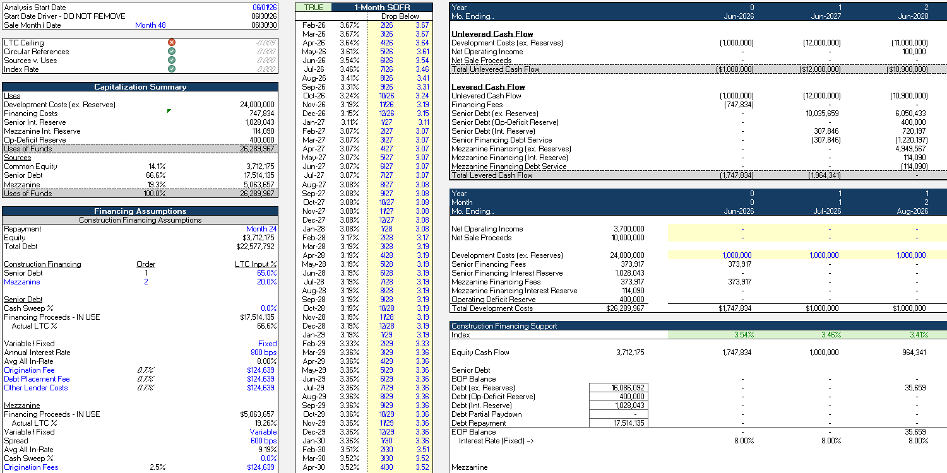The height and width of the screenshot is (473, 947).
Task: Select the Mezzanine Financing Proceeds $5,063,657
Action: point(258,414)
